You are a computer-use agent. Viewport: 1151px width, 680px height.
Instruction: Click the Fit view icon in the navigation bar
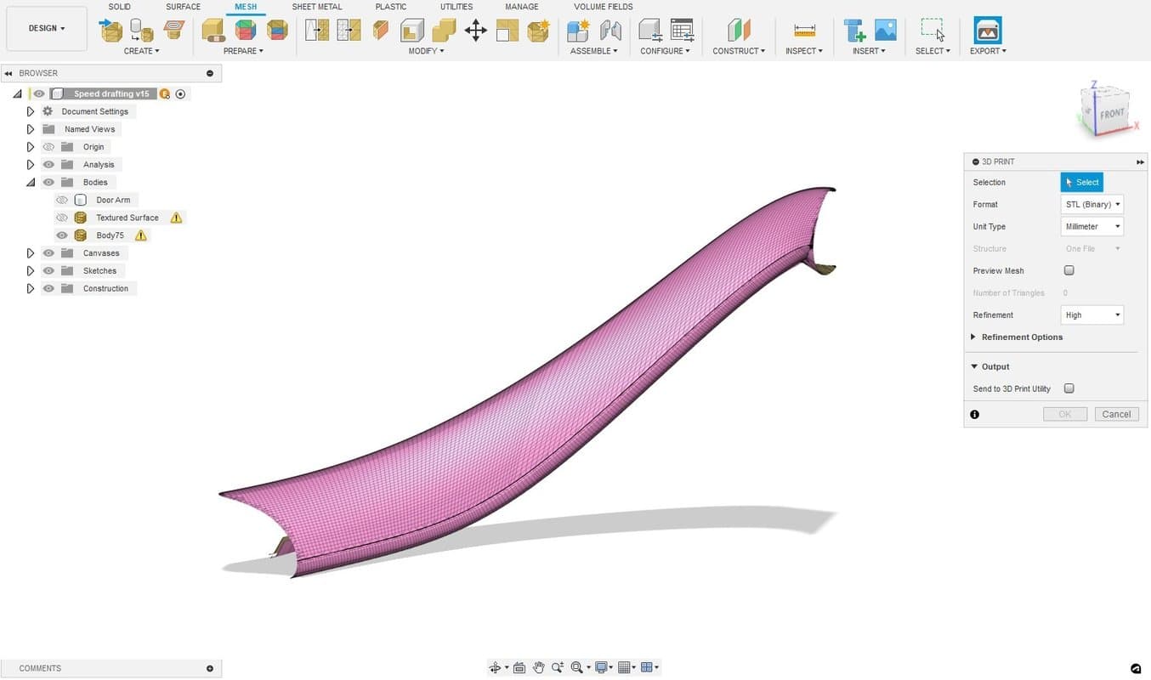coord(577,667)
